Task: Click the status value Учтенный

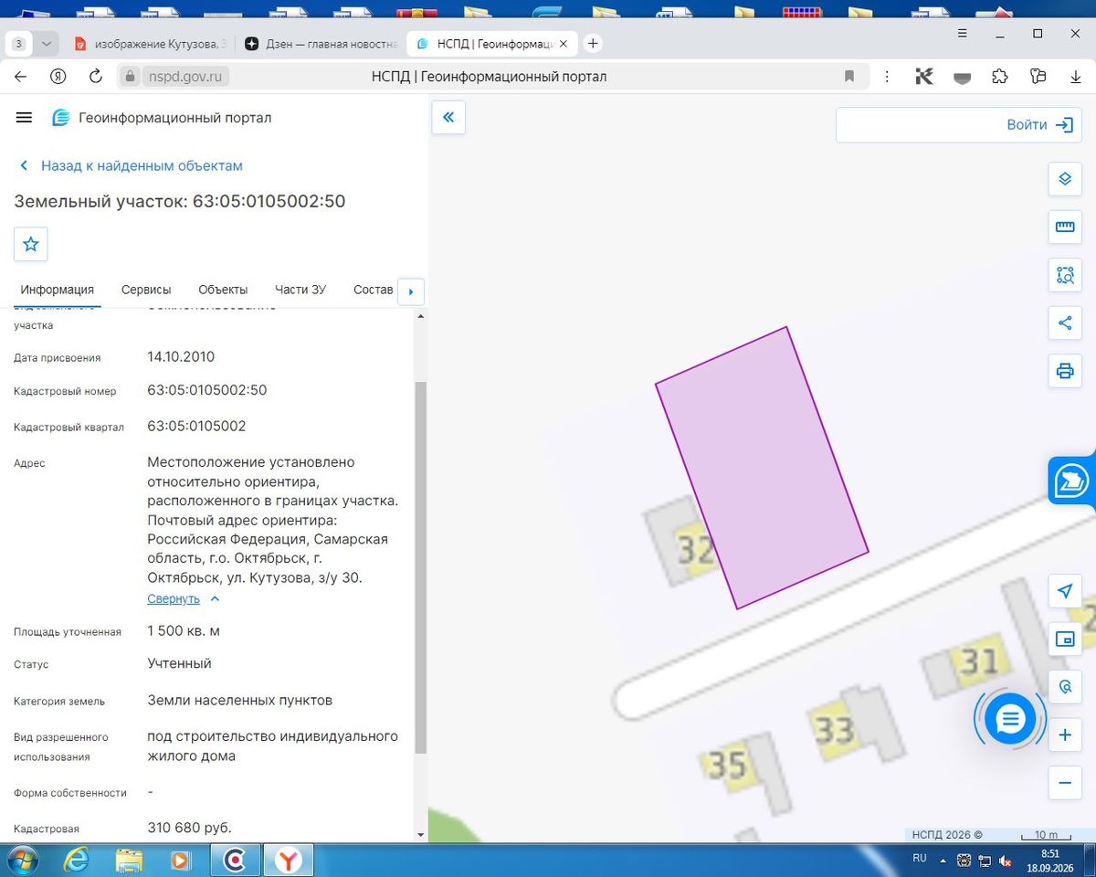Action: point(180,664)
